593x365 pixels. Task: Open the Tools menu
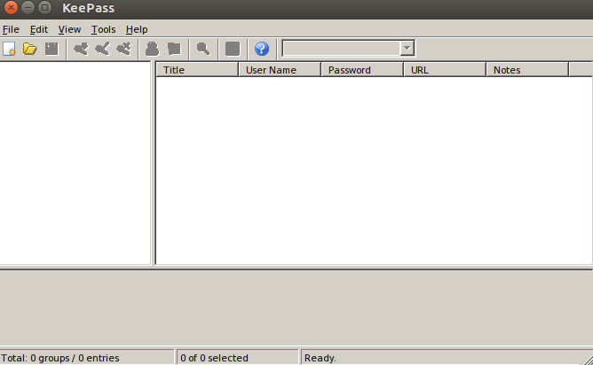[103, 29]
